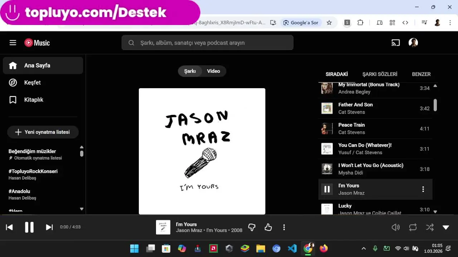Open File Explorer from the taskbar

click(261, 248)
